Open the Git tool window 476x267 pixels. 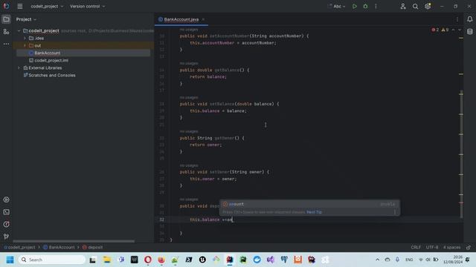(6, 237)
